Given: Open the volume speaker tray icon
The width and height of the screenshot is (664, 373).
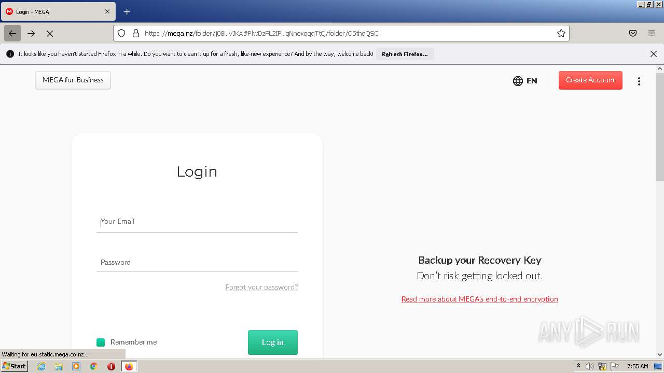Looking at the screenshot, I should coord(590,366).
